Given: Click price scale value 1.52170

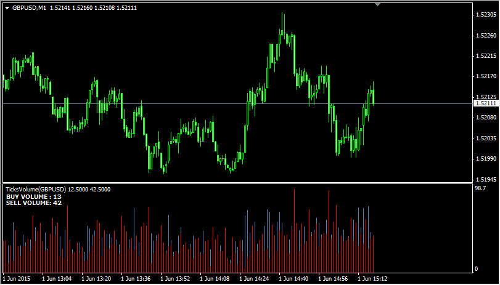Looking at the screenshot, I should tap(486, 76).
